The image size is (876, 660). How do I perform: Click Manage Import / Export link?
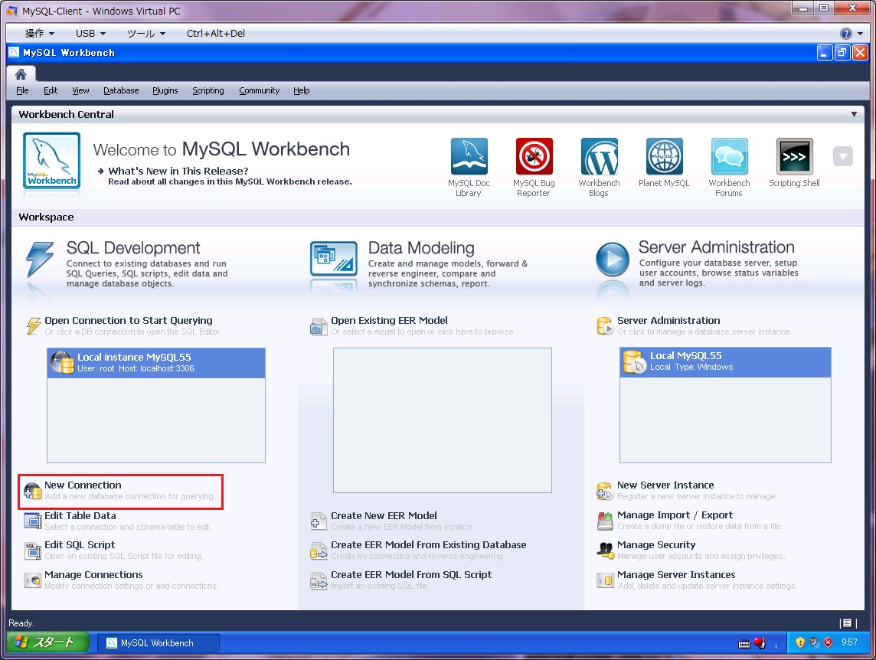click(x=675, y=515)
